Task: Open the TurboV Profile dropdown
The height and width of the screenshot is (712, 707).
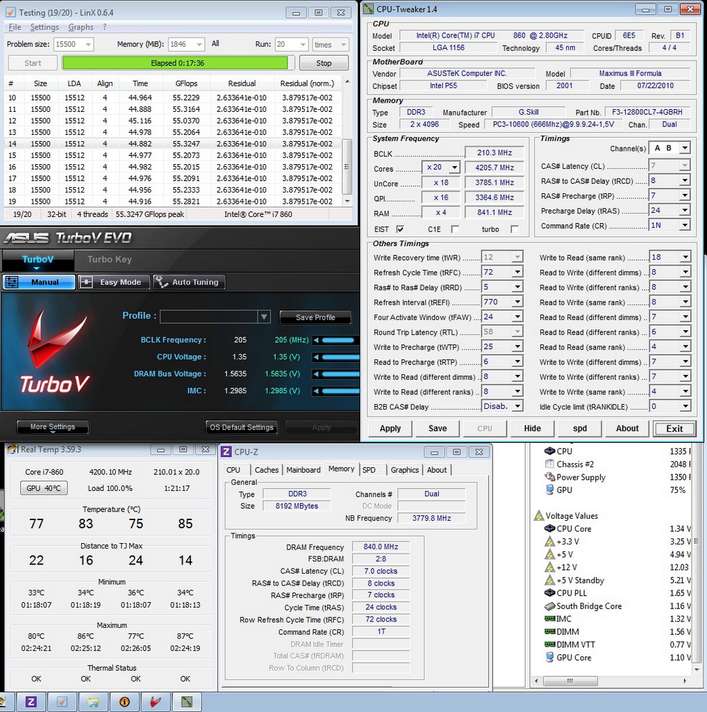Action: click(x=264, y=316)
